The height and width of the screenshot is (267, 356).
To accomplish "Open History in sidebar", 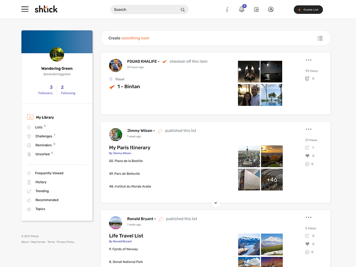I will (40, 182).
